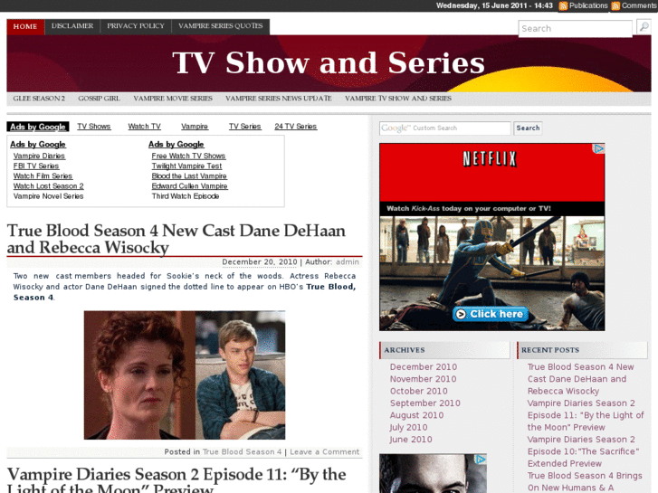Click the TV Shows ad link
This screenshot has width=658, height=493.
[94, 127]
